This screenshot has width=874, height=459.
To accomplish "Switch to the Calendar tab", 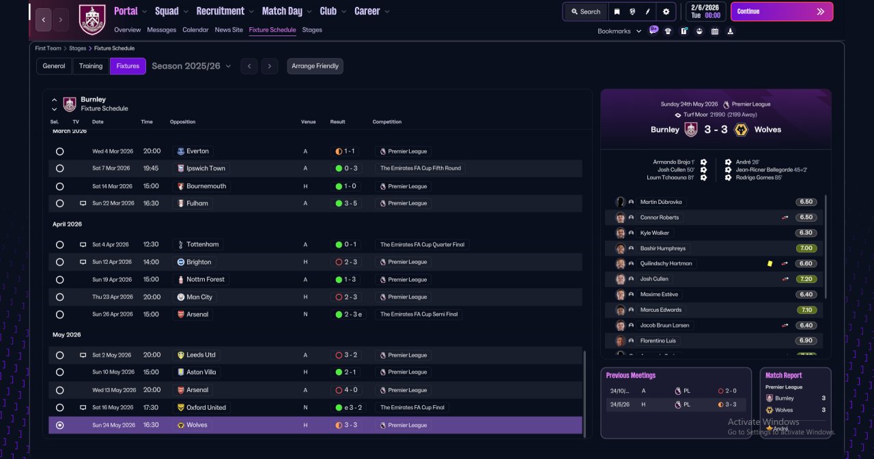I will 195,30.
